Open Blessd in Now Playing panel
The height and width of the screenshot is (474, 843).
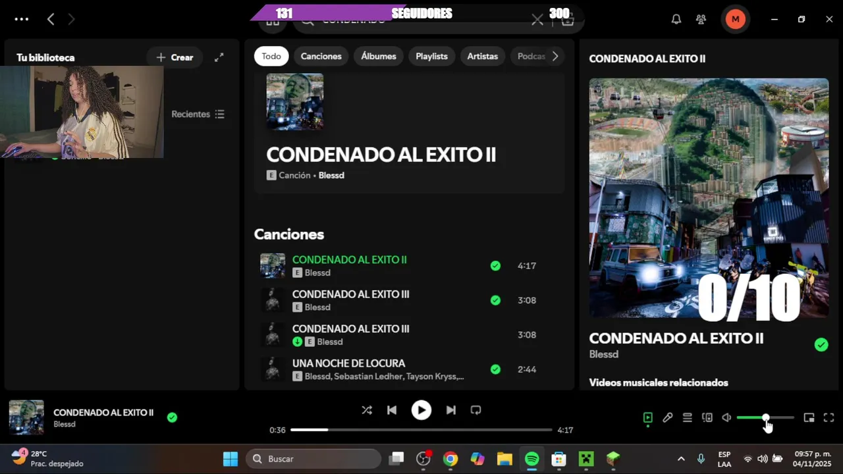pyautogui.click(x=603, y=354)
